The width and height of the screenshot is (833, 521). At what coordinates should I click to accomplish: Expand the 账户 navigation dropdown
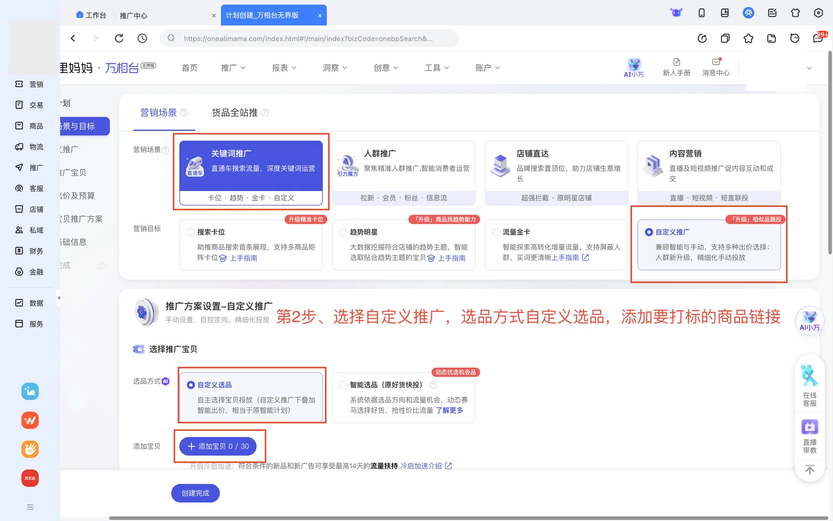click(487, 68)
